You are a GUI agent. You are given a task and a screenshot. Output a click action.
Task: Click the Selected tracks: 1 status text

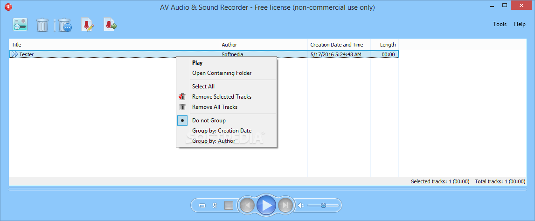point(440,181)
